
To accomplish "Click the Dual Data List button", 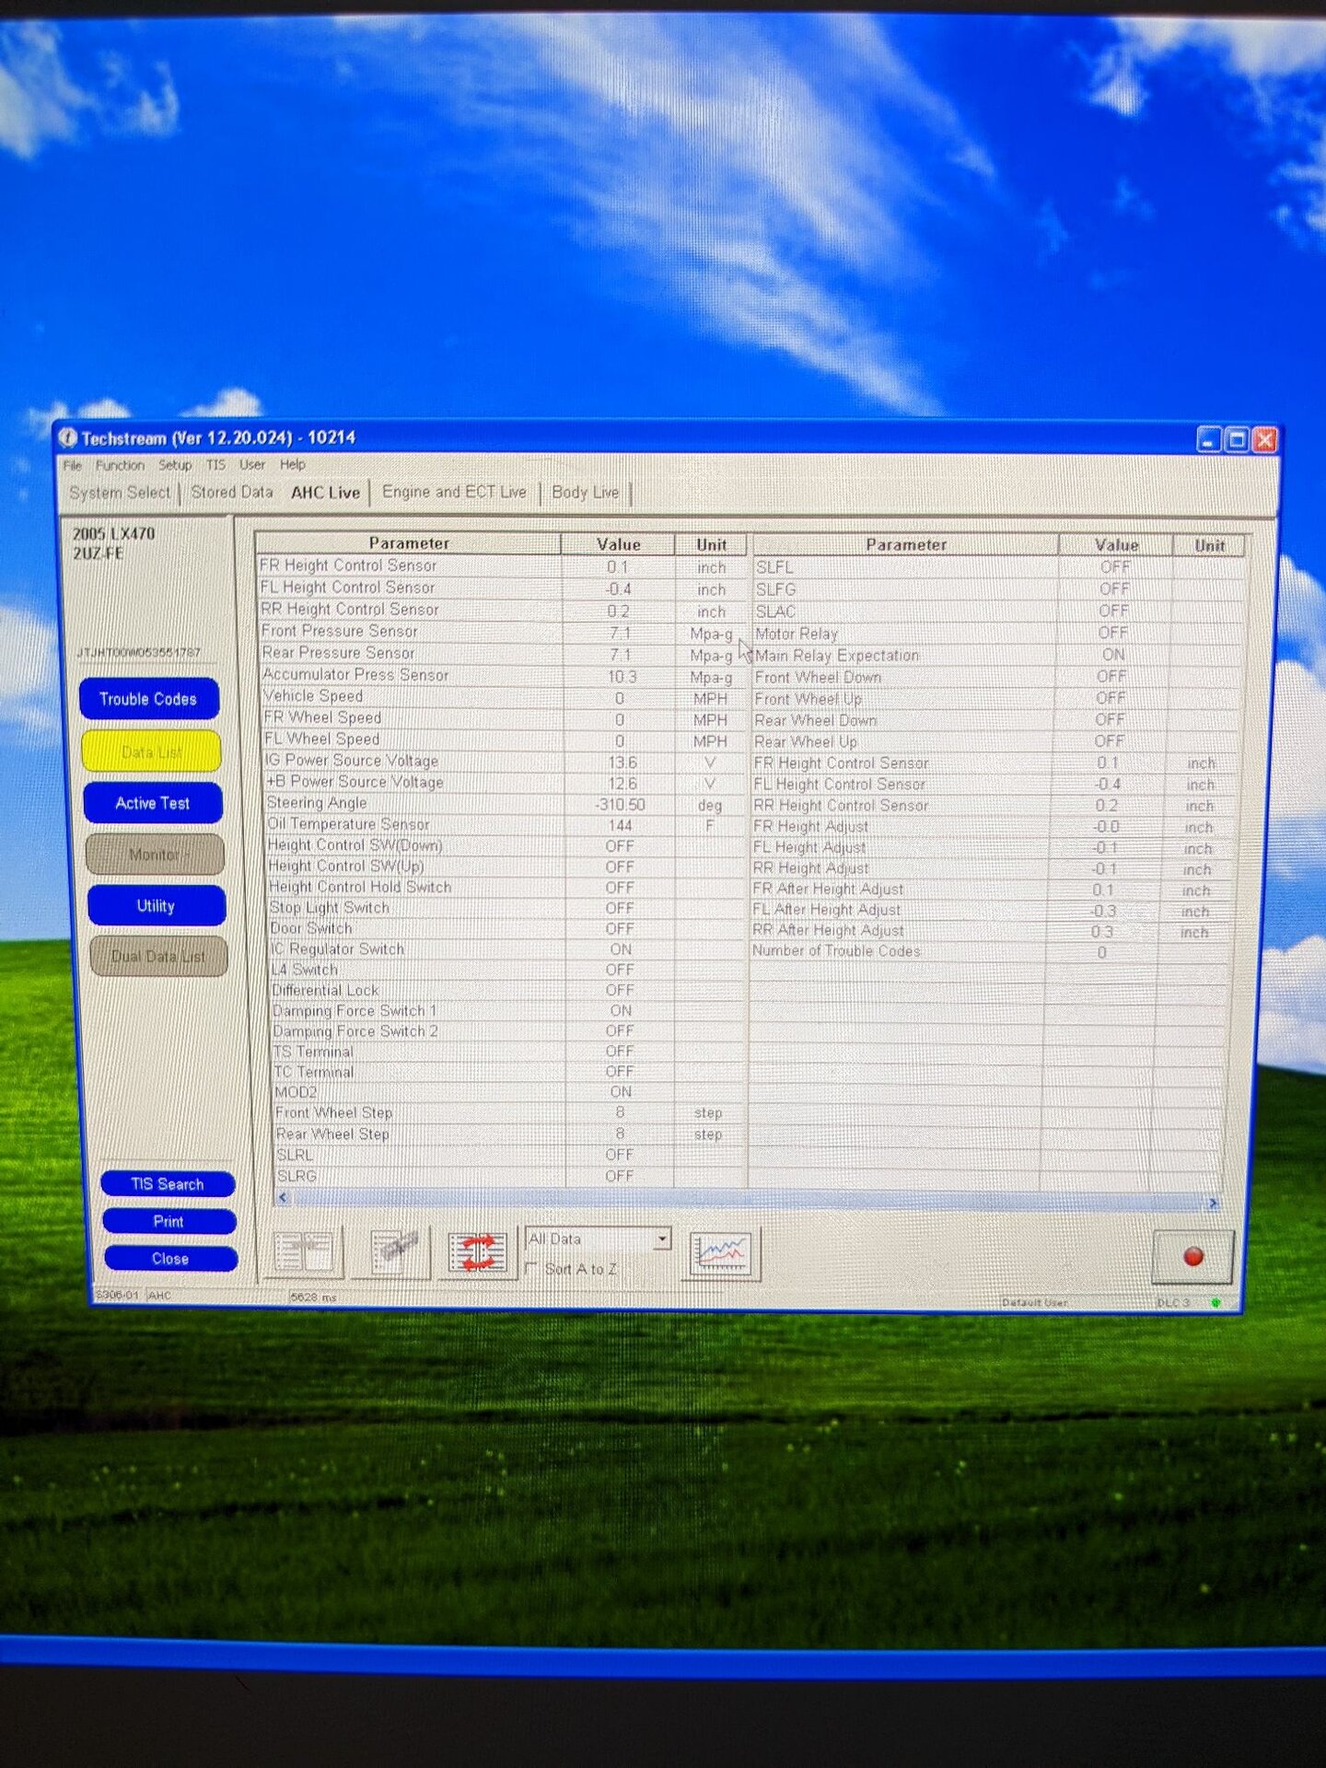I will point(158,956).
